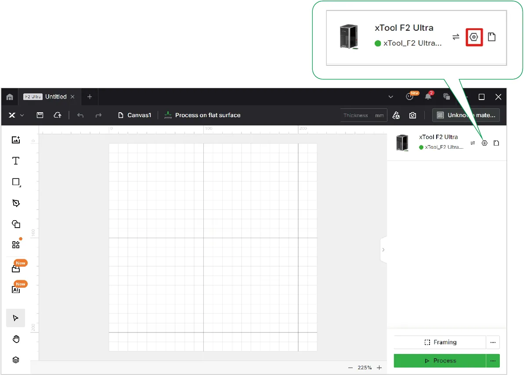Click the xTool F2 Ultra device thumbnail
This screenshot has width=524, height=375.
402,143
